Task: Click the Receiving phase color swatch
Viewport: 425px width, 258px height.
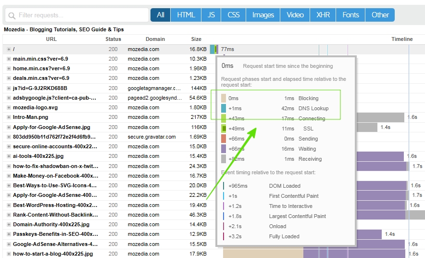Action: pos(224,159)
